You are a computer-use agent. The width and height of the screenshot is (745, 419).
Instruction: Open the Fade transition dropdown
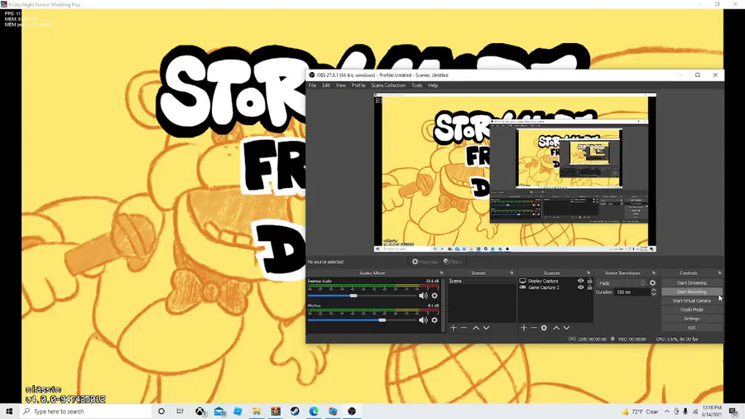click(x=622, y=282)
